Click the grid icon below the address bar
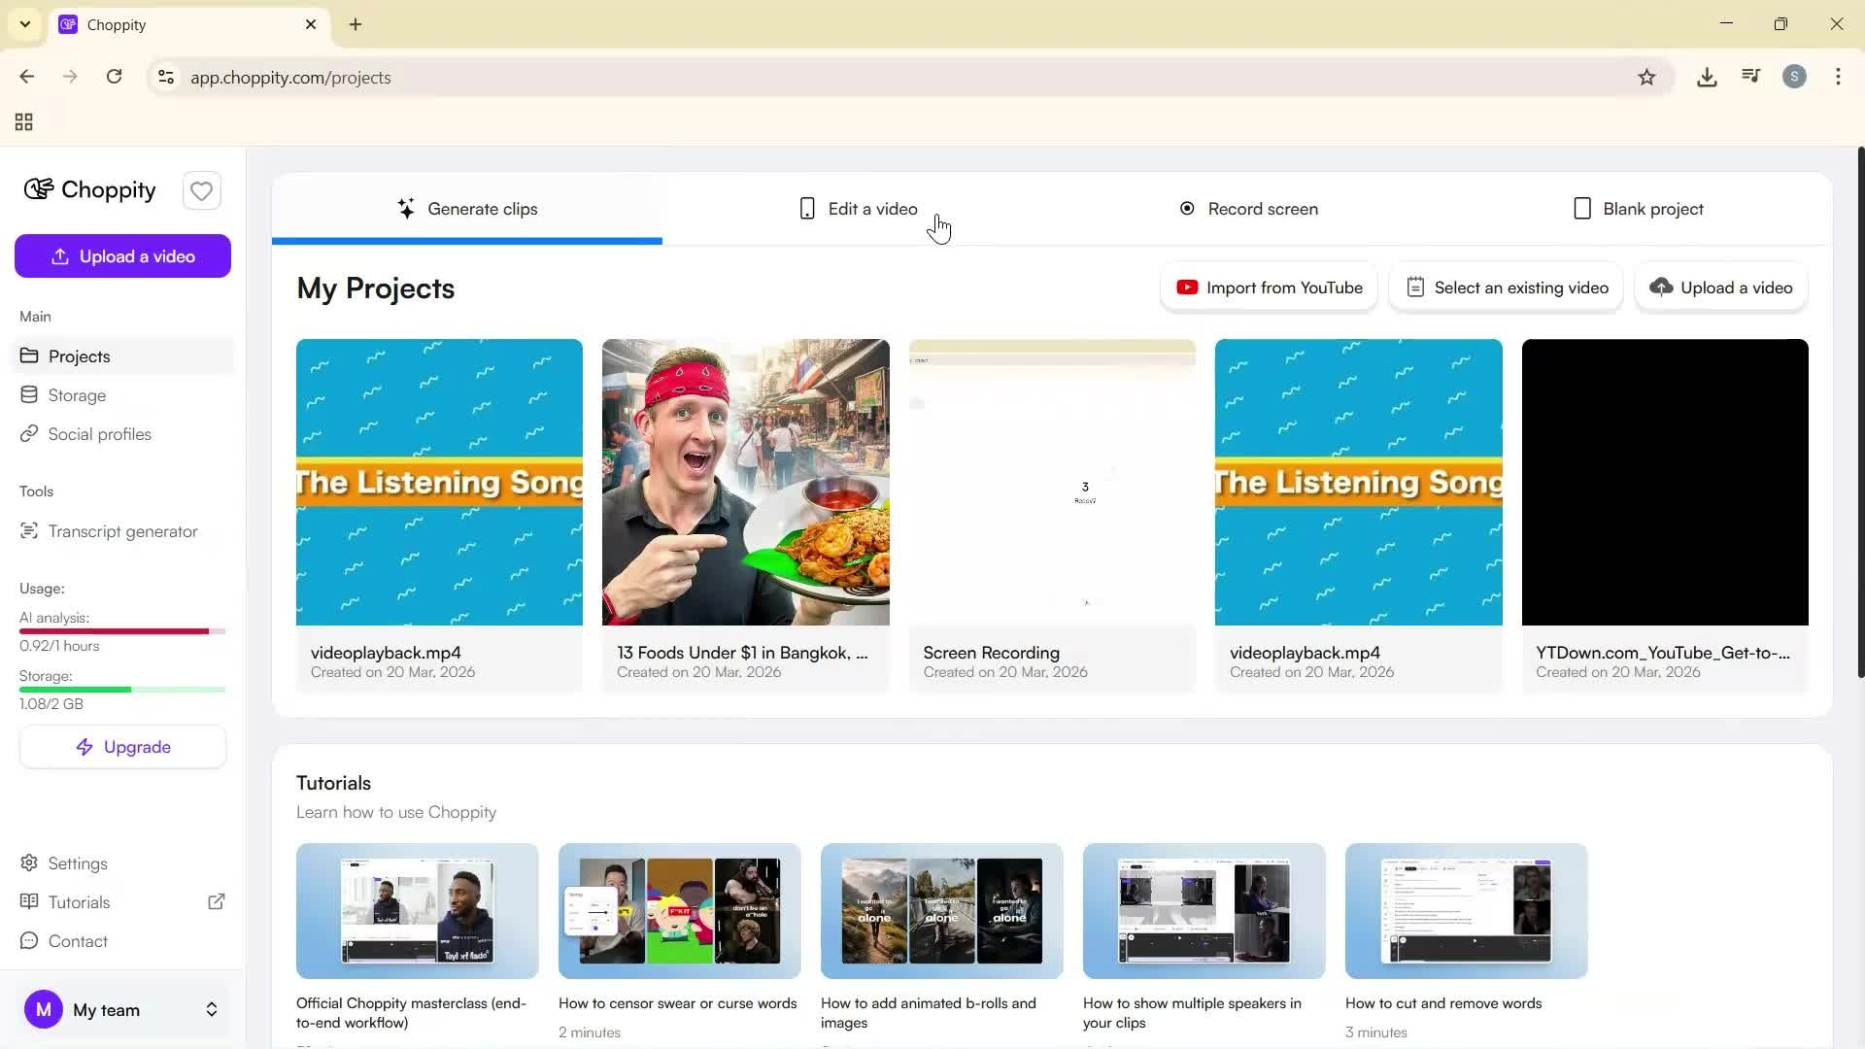The height and width of the screenshot is (1049, 1865). [22, 122]
